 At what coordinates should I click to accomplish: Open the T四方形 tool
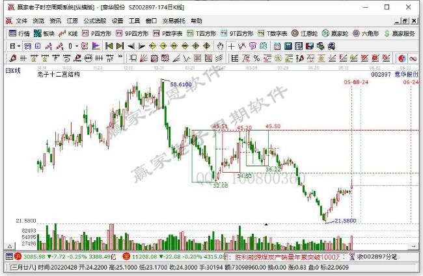click(x=202, y=33)
